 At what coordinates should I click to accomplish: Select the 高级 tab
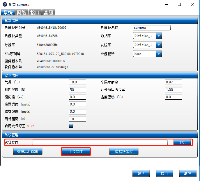(x=48, y=12)
